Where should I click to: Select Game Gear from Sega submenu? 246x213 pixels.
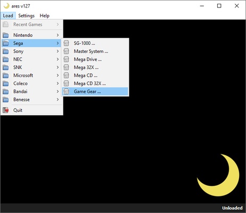[95, 92]
